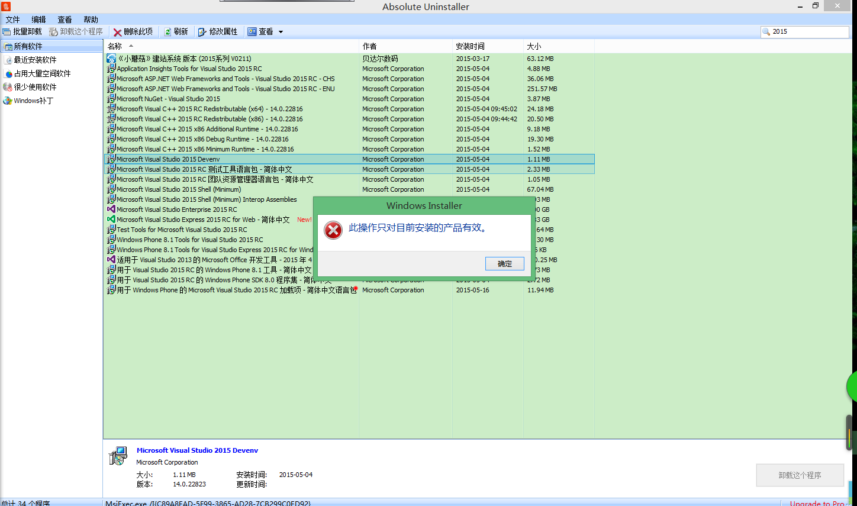Open the 文件 menu
Image resolution: width=857 pixels, height=506 pixels.
pos(12,20)
